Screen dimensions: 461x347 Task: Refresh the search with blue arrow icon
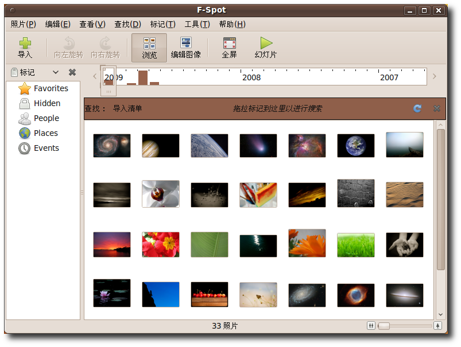pyautogui.click(x=417, y=108)
